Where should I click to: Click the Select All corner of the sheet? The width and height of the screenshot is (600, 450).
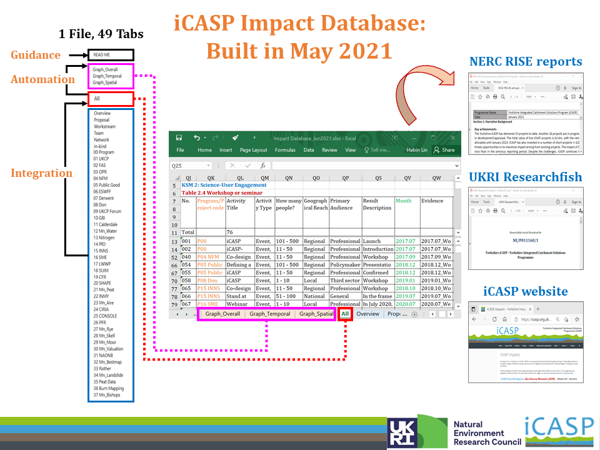177,178
